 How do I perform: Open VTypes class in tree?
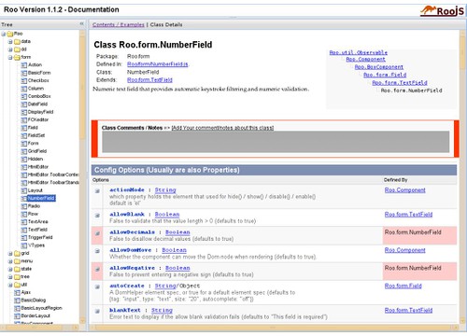(36, 245)
